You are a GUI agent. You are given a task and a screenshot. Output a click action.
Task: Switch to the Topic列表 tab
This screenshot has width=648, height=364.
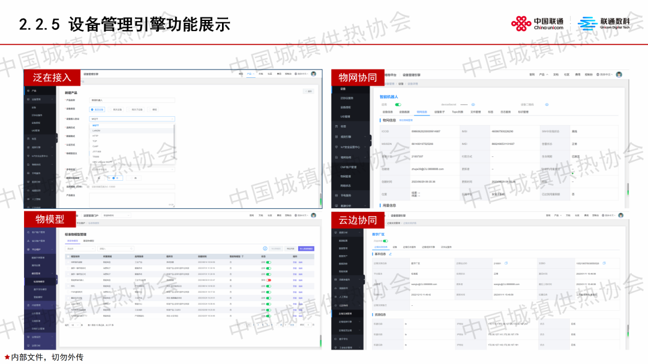(x=458, y=112)
